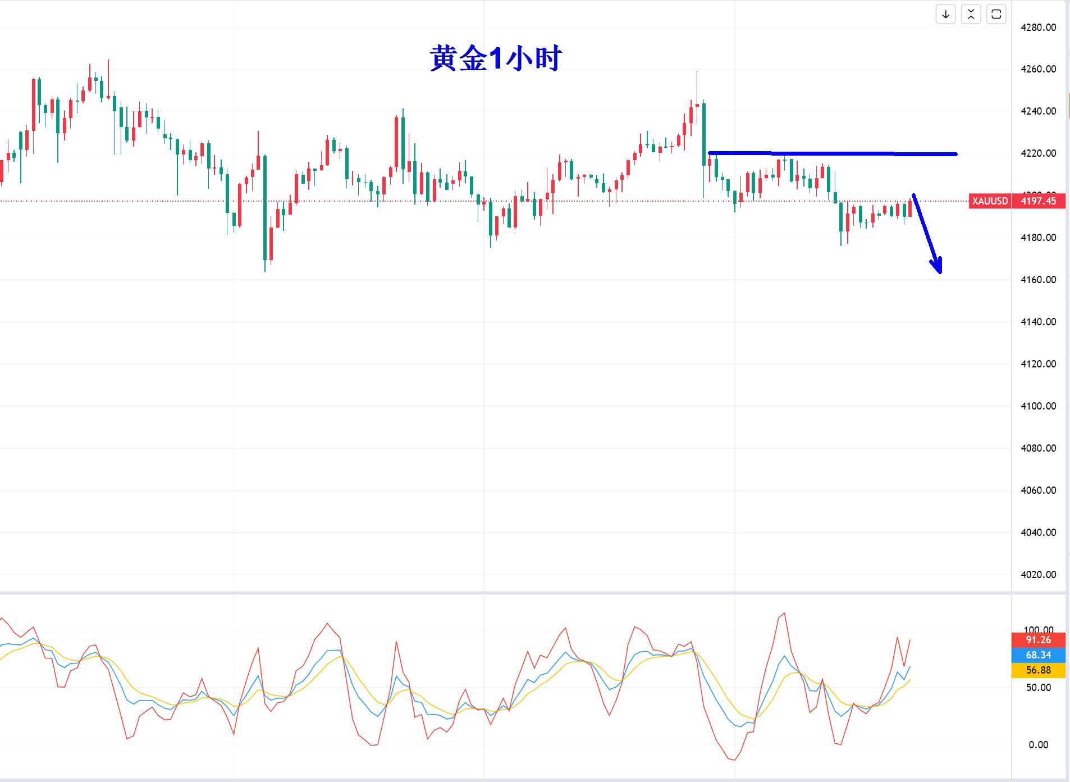Click the 0.00 level on indicator scale
The width and height of the screenshot is (1070, 782).
coord(1038,745)
